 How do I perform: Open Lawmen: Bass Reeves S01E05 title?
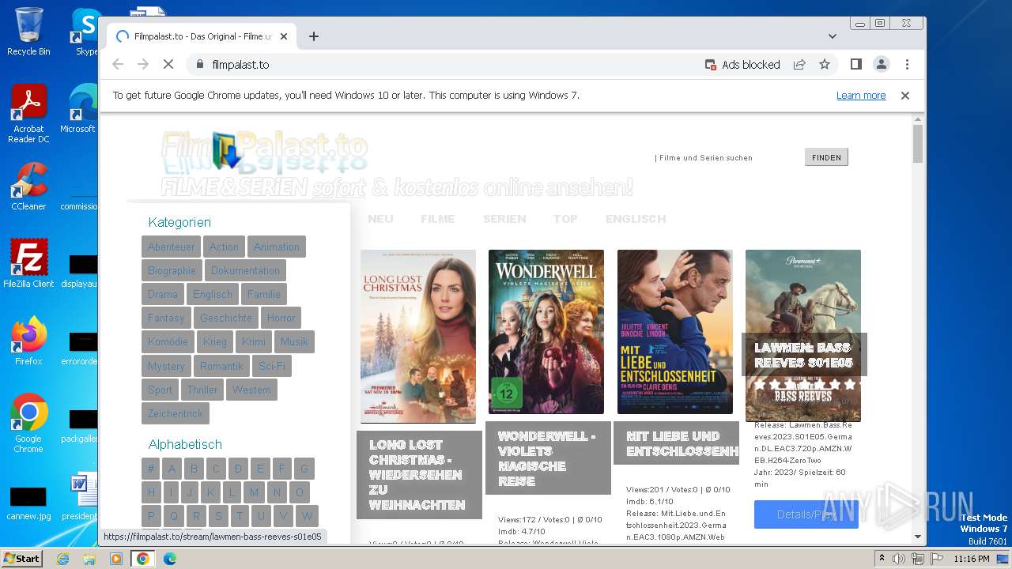tap(803, 355)
